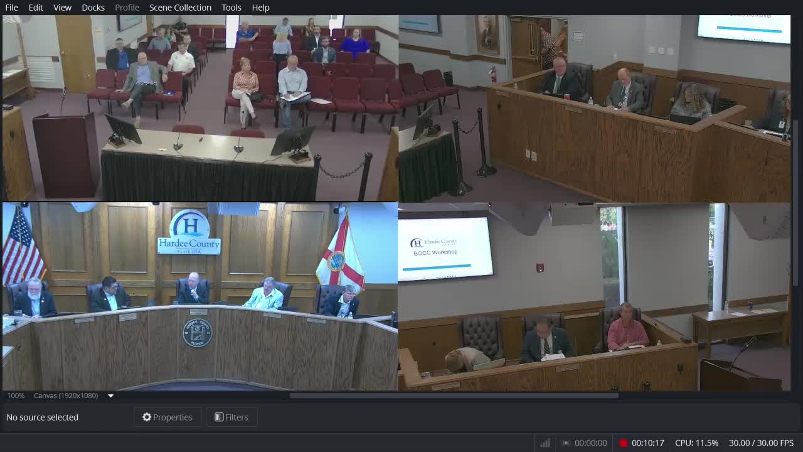Click the vertical preview scrollbar
The height and width of the screenshot is (452, 803).
(795, 202)
